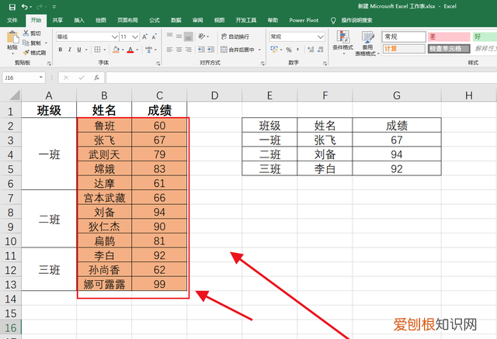Increase decimal places
This screenshot has width=497, height=339.
311,50
